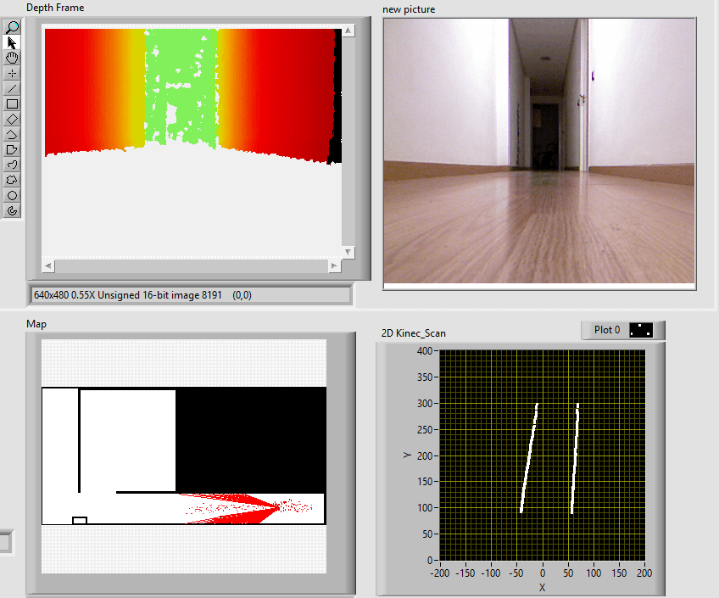719x598 pixels.
Task: Click Depth Frame scroll right arrow
Action: coord(335,265)
